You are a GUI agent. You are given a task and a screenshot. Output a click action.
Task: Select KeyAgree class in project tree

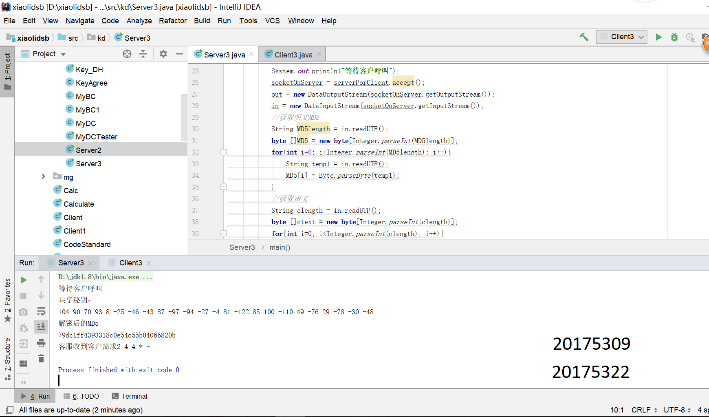point(91,83)
